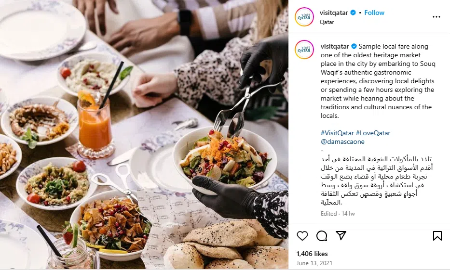The height and width of the screenshot is (270, 450).
Task: Open the #VisitQatar hashtag
Action: tap(337, 133)
